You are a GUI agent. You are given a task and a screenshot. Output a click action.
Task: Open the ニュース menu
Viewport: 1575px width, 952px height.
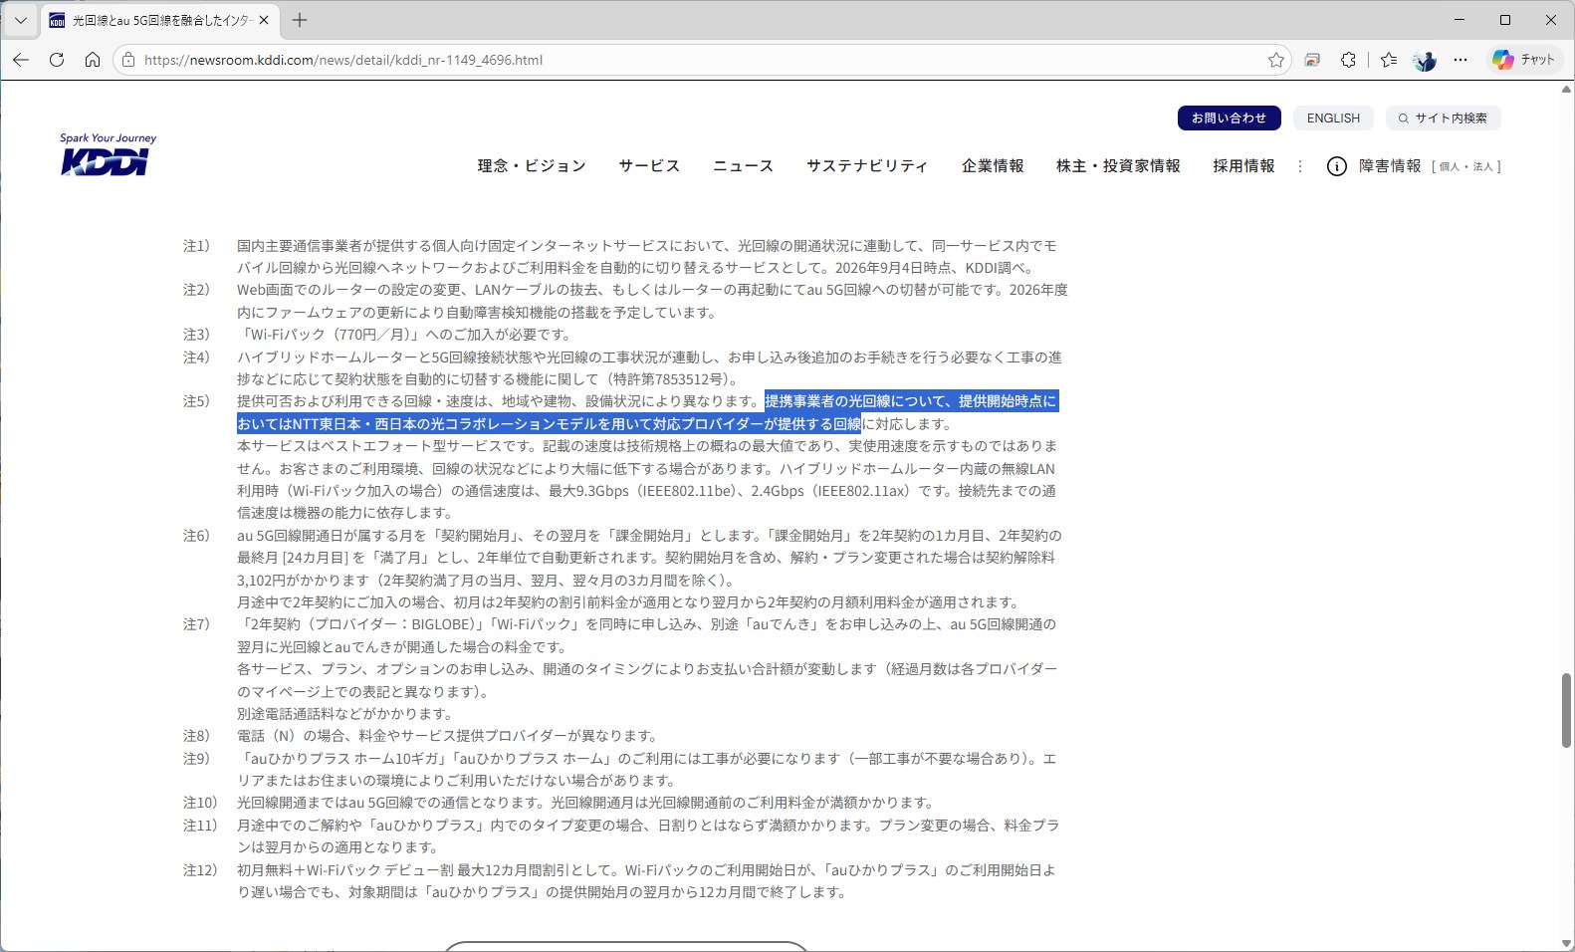click(x=744, y=166)
